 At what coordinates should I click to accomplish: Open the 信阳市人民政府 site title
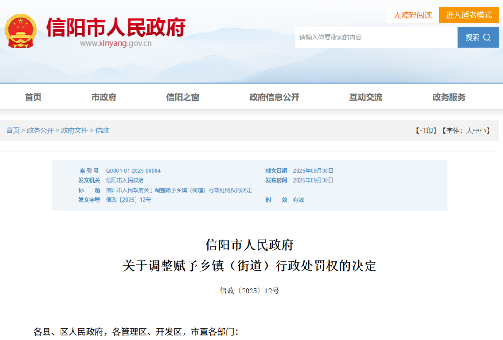(116, 27)
